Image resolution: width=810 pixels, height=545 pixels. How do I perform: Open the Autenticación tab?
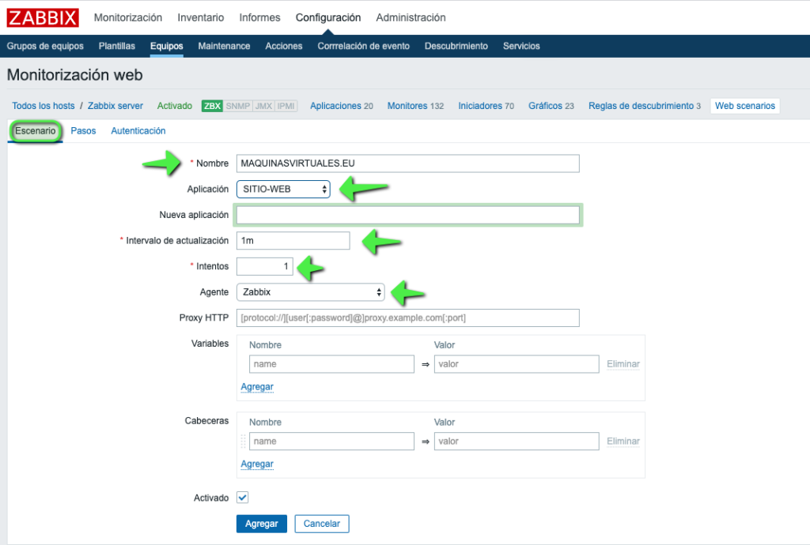(138, 131)
